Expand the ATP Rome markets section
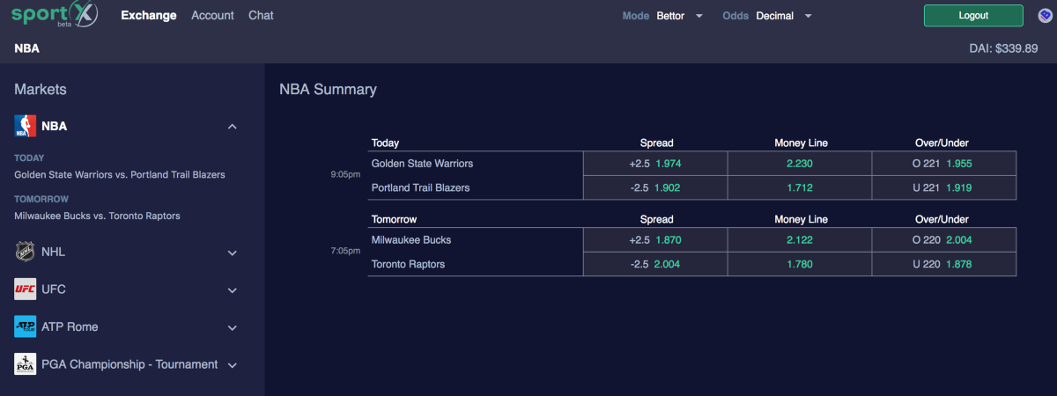Screen dimensions: 1057x396 tap(233, 327)
